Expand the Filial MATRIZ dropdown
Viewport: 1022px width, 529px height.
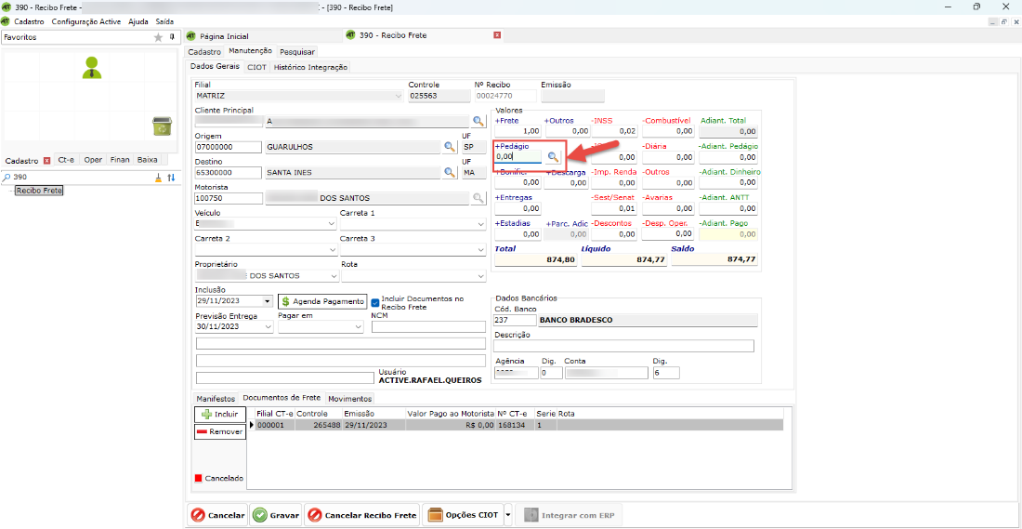399,96
